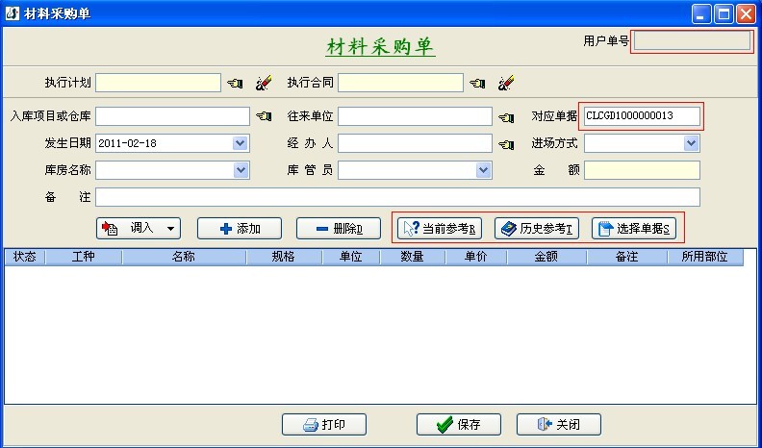Click the 添加 button

(x=239, y=229)
